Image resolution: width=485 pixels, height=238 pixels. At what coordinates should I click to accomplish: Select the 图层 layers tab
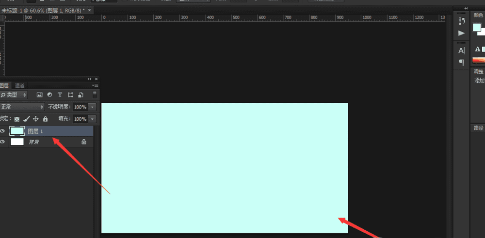pos(5,86)
